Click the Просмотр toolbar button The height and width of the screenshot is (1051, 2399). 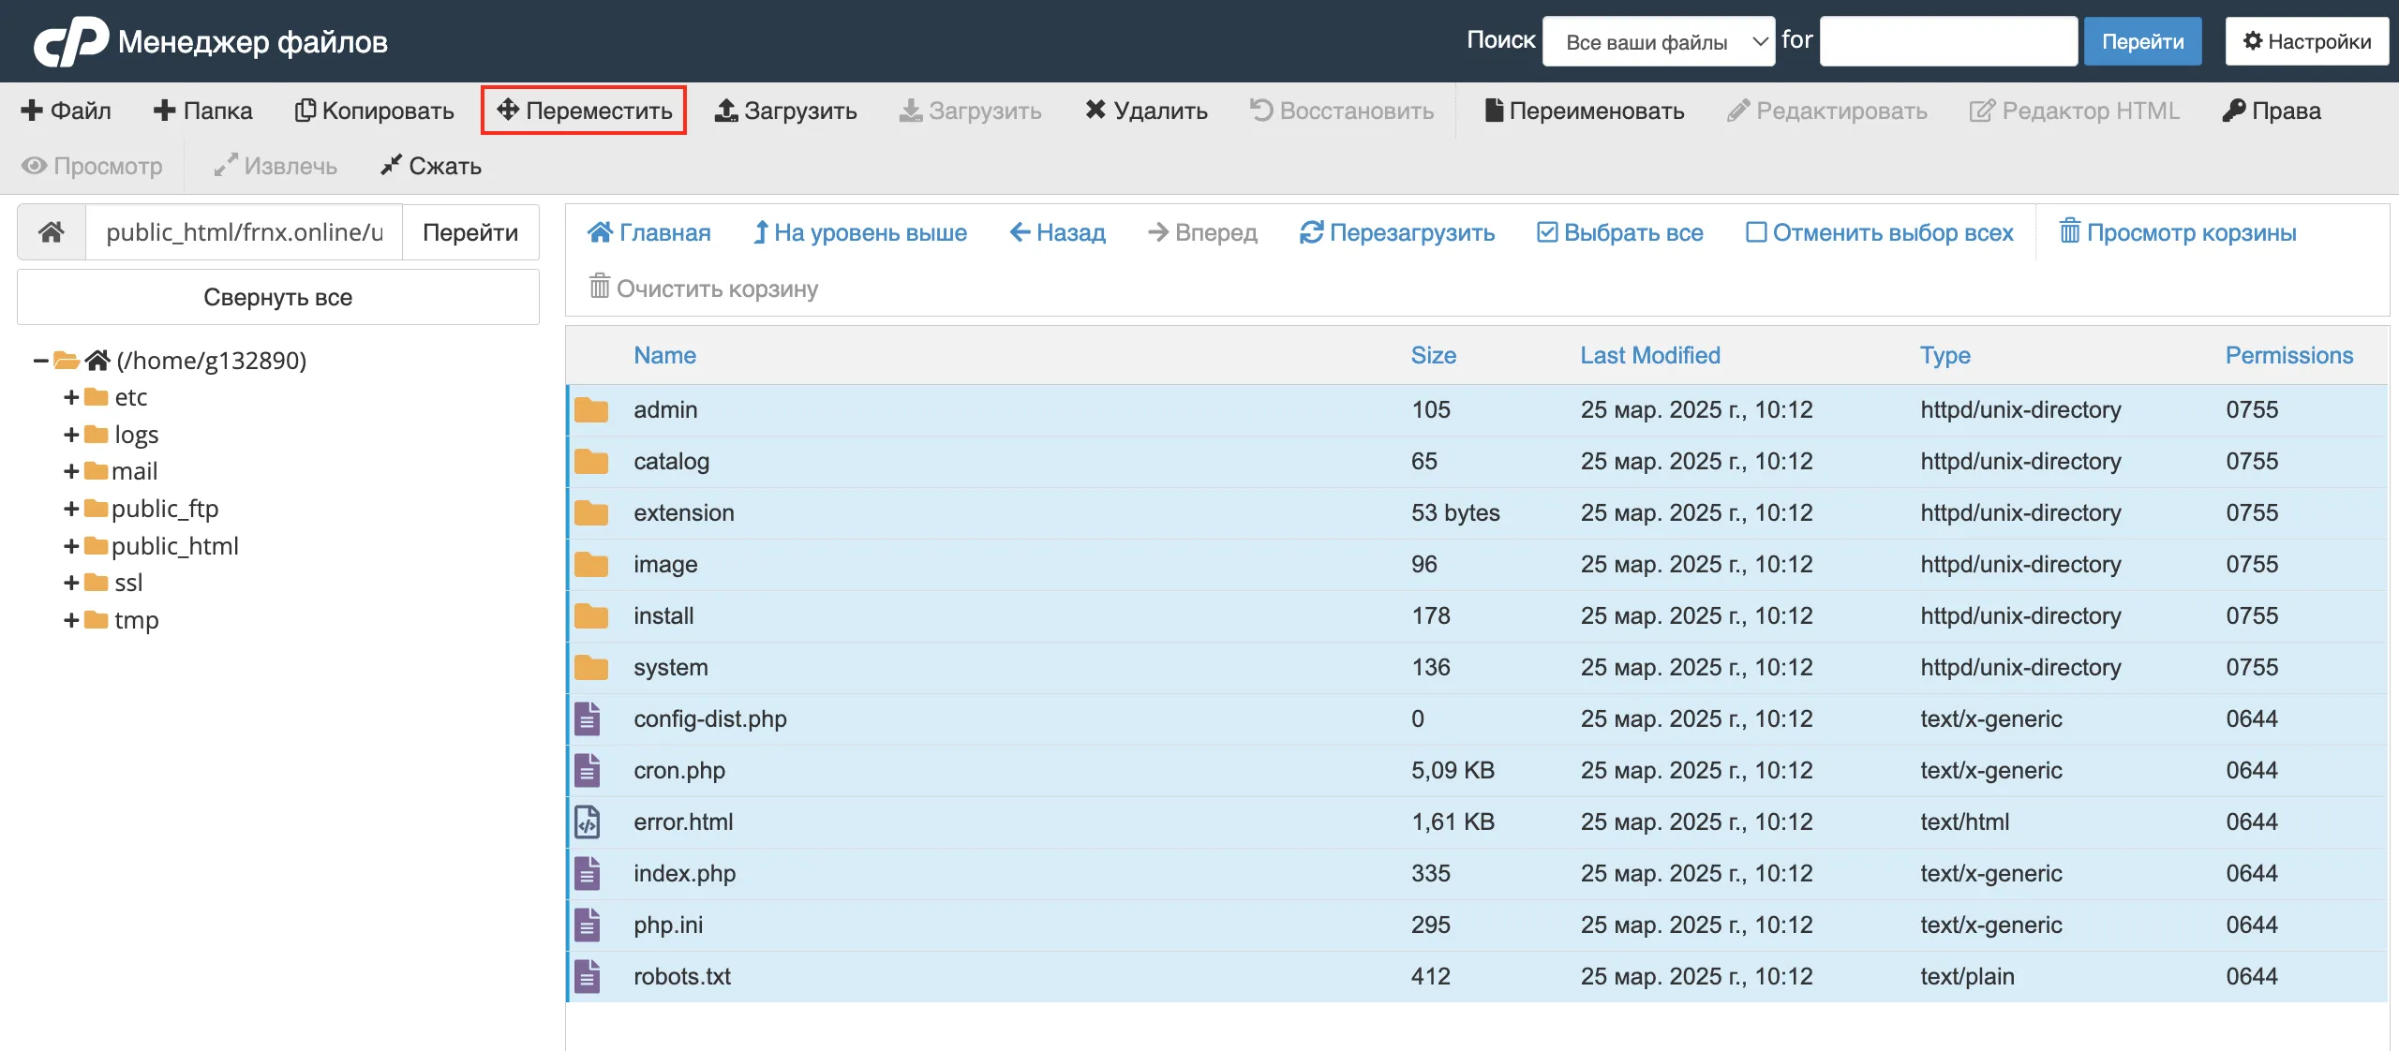pyautogui.click(x=92, y=166)
